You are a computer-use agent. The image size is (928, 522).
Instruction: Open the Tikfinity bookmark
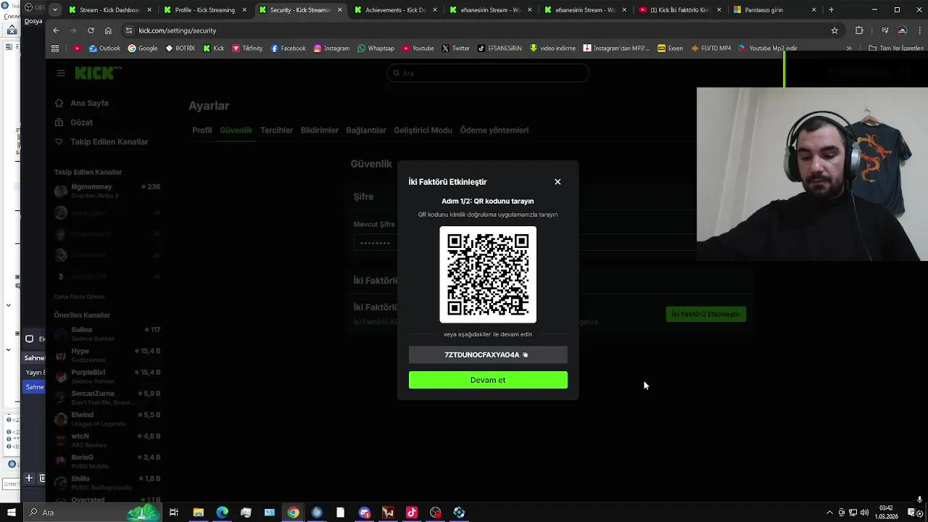247,49
